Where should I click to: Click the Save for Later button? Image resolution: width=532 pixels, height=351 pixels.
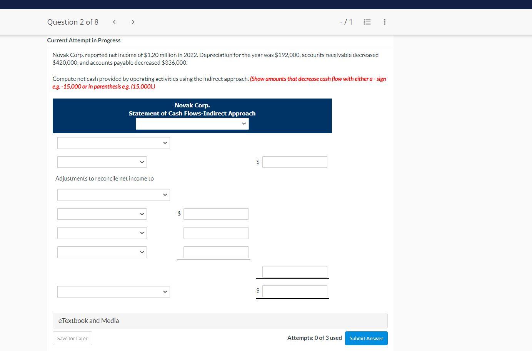click(72, 338)
